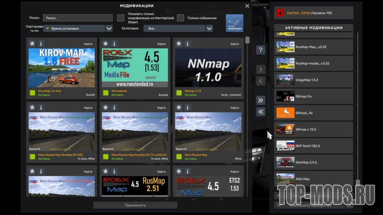Click the single right arrow move icon

261,69
